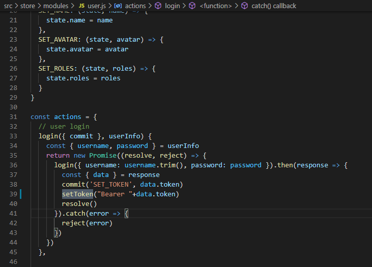Click line number 33 in gutter

pos(13,136)
